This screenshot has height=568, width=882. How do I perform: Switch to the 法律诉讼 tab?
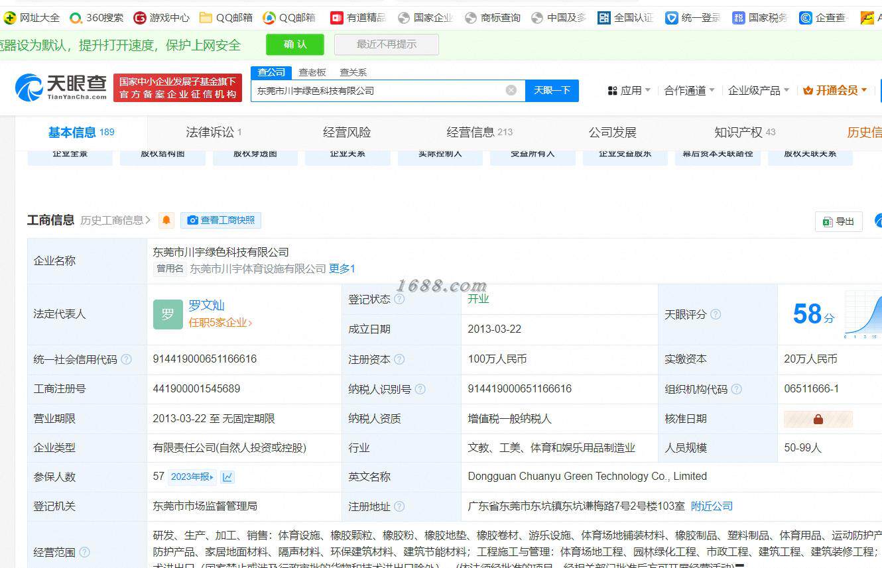coord(214,133)
